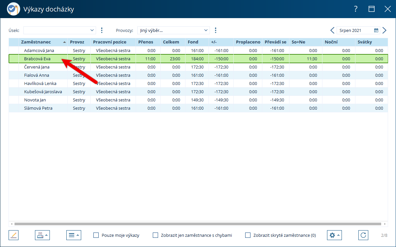Screen dimensions: 396x247
Task: Click the horizontal scrollbar under the table
Action: coord(198,224)
